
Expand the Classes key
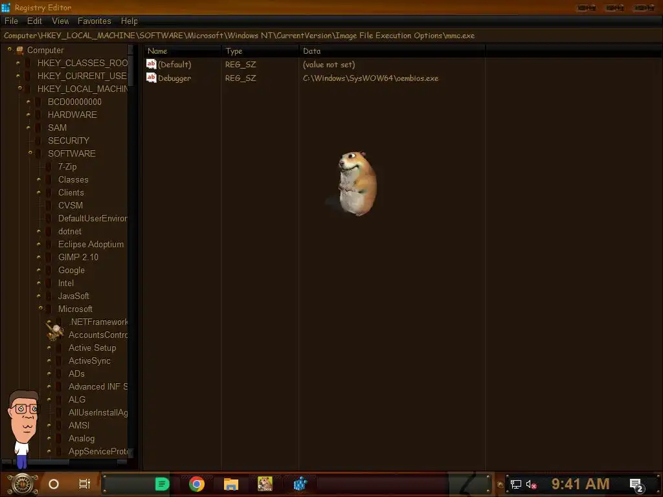tap(38, 179)
